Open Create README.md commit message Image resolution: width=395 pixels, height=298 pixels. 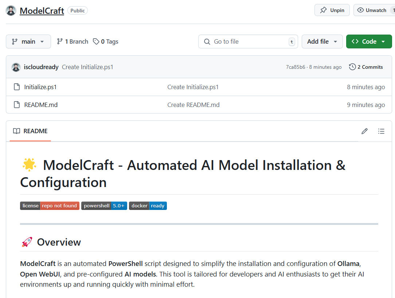coord(193,105)
